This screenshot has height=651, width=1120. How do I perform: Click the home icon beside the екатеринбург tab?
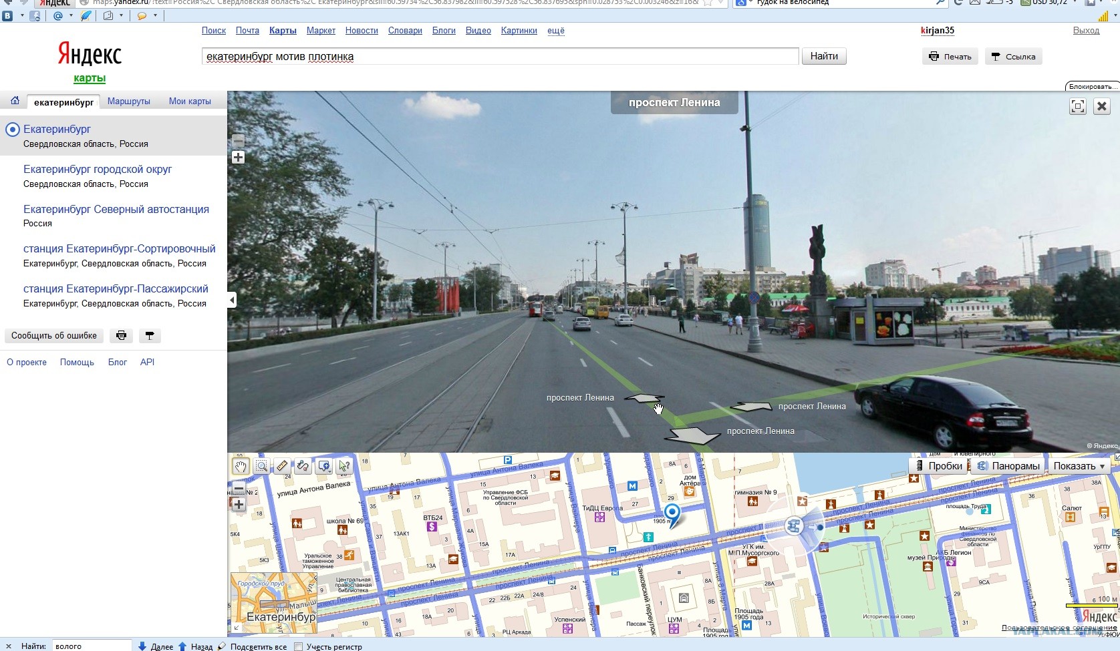(15, 101)
